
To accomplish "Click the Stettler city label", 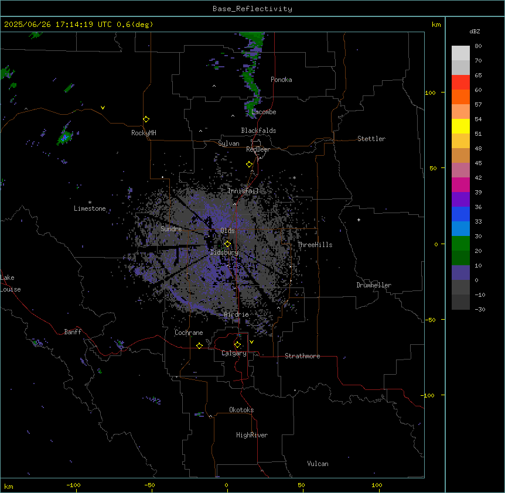I will pyautogui.click(x=371, y=139).
